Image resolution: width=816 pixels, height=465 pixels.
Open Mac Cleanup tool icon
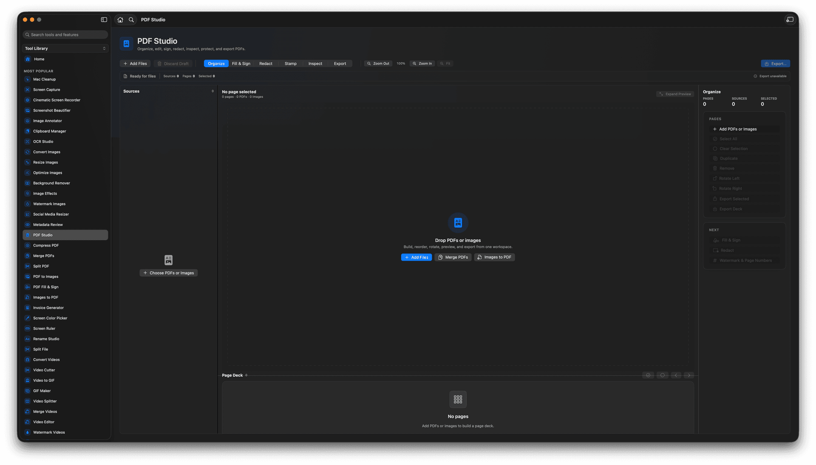(x=28, y=79)
